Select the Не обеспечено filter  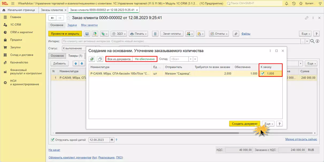point(145,59)
